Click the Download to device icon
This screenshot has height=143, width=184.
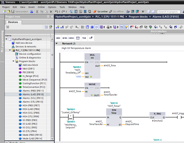click(76, 11)
